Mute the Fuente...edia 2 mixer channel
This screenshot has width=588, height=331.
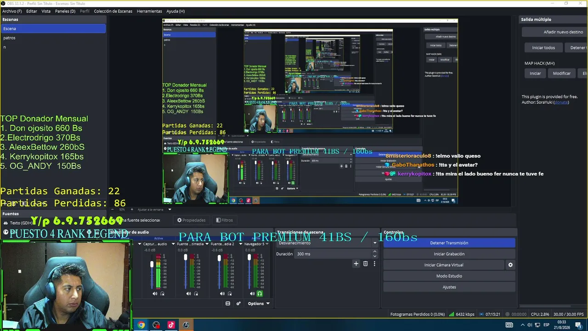(x=222, y=294)
